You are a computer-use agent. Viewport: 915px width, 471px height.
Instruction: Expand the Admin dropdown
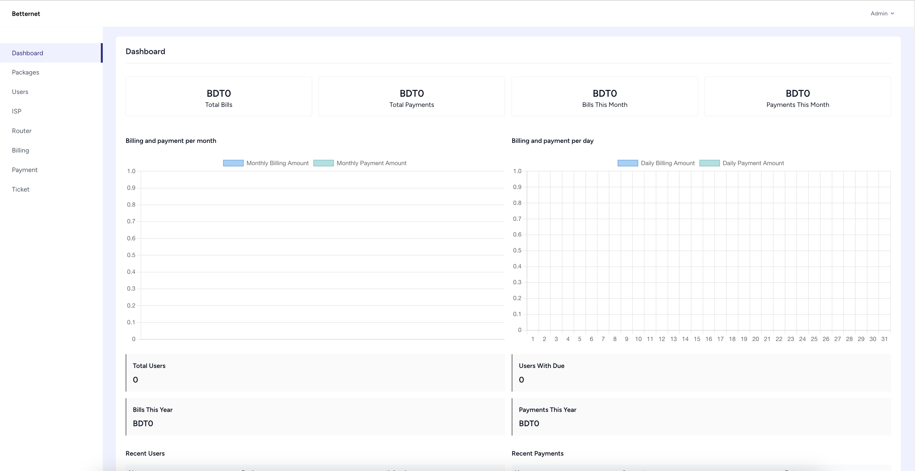[879, 13]
